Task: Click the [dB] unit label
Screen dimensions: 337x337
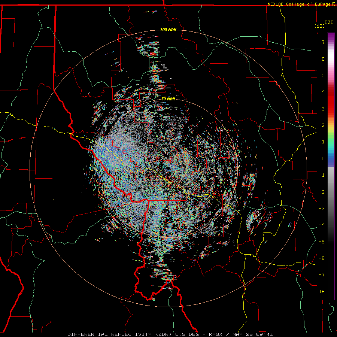Action: pyautogui.click(x=320, y=26)
